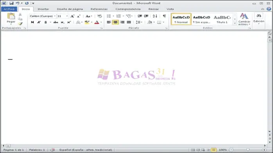Apply the Título 1 style
The height and width of the screenshot is (153, 273).
(x=222, y=19)
